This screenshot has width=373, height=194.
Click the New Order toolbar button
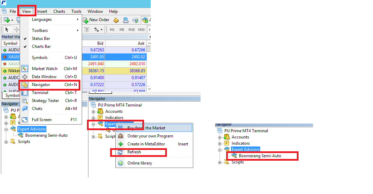[x=96, y=20]
